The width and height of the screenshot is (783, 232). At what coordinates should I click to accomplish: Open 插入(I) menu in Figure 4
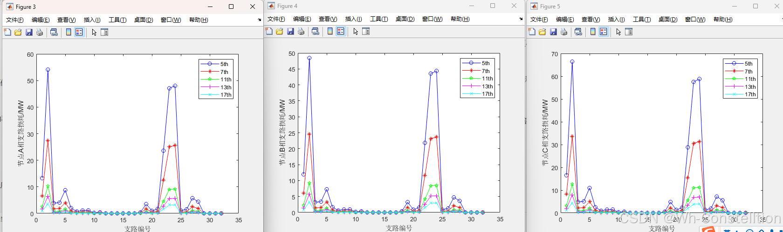click(x=353, y=19)
